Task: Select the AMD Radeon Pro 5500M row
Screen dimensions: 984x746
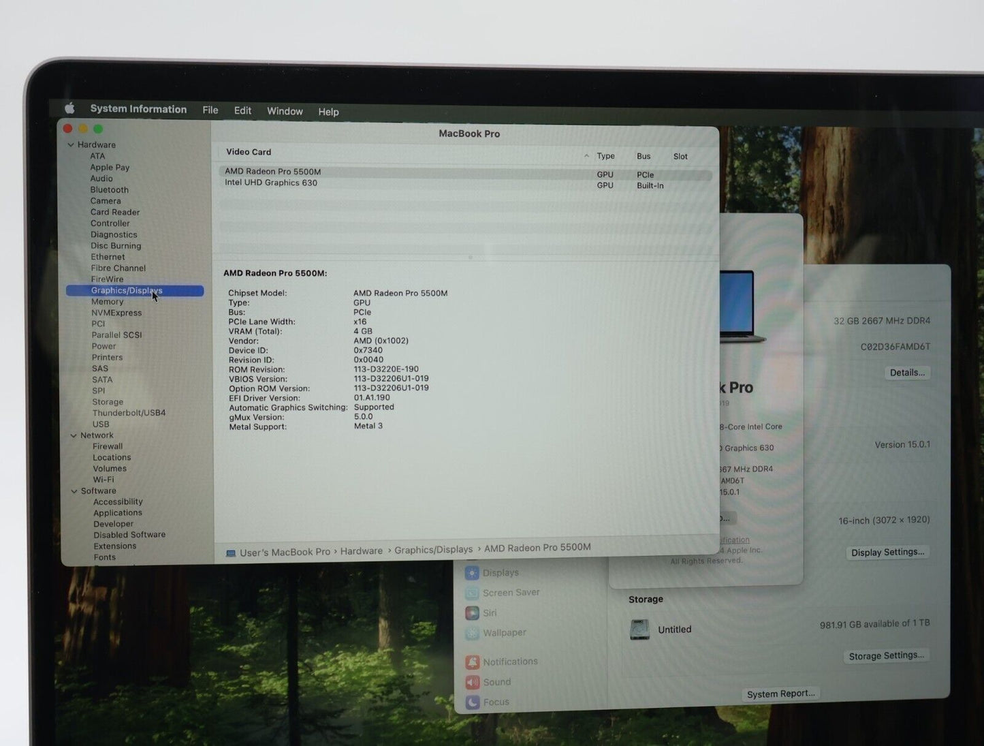Action: pyautogui.click(x=466, y=173)
